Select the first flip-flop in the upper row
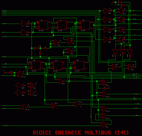The image size is (142, 136). point(43,25)
